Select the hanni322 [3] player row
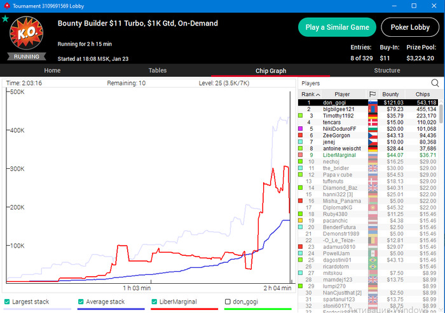445x313 pixels. (368, 194)
